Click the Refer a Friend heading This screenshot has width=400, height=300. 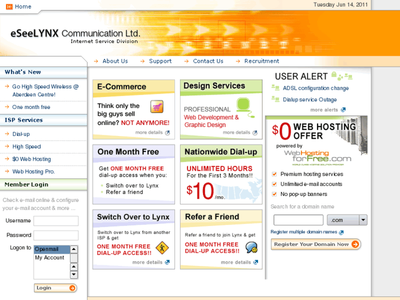pos(212,217)
